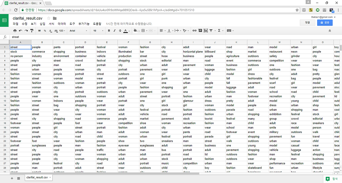Click the browser reload icon
342x183 pixels.
coord(16,10)
